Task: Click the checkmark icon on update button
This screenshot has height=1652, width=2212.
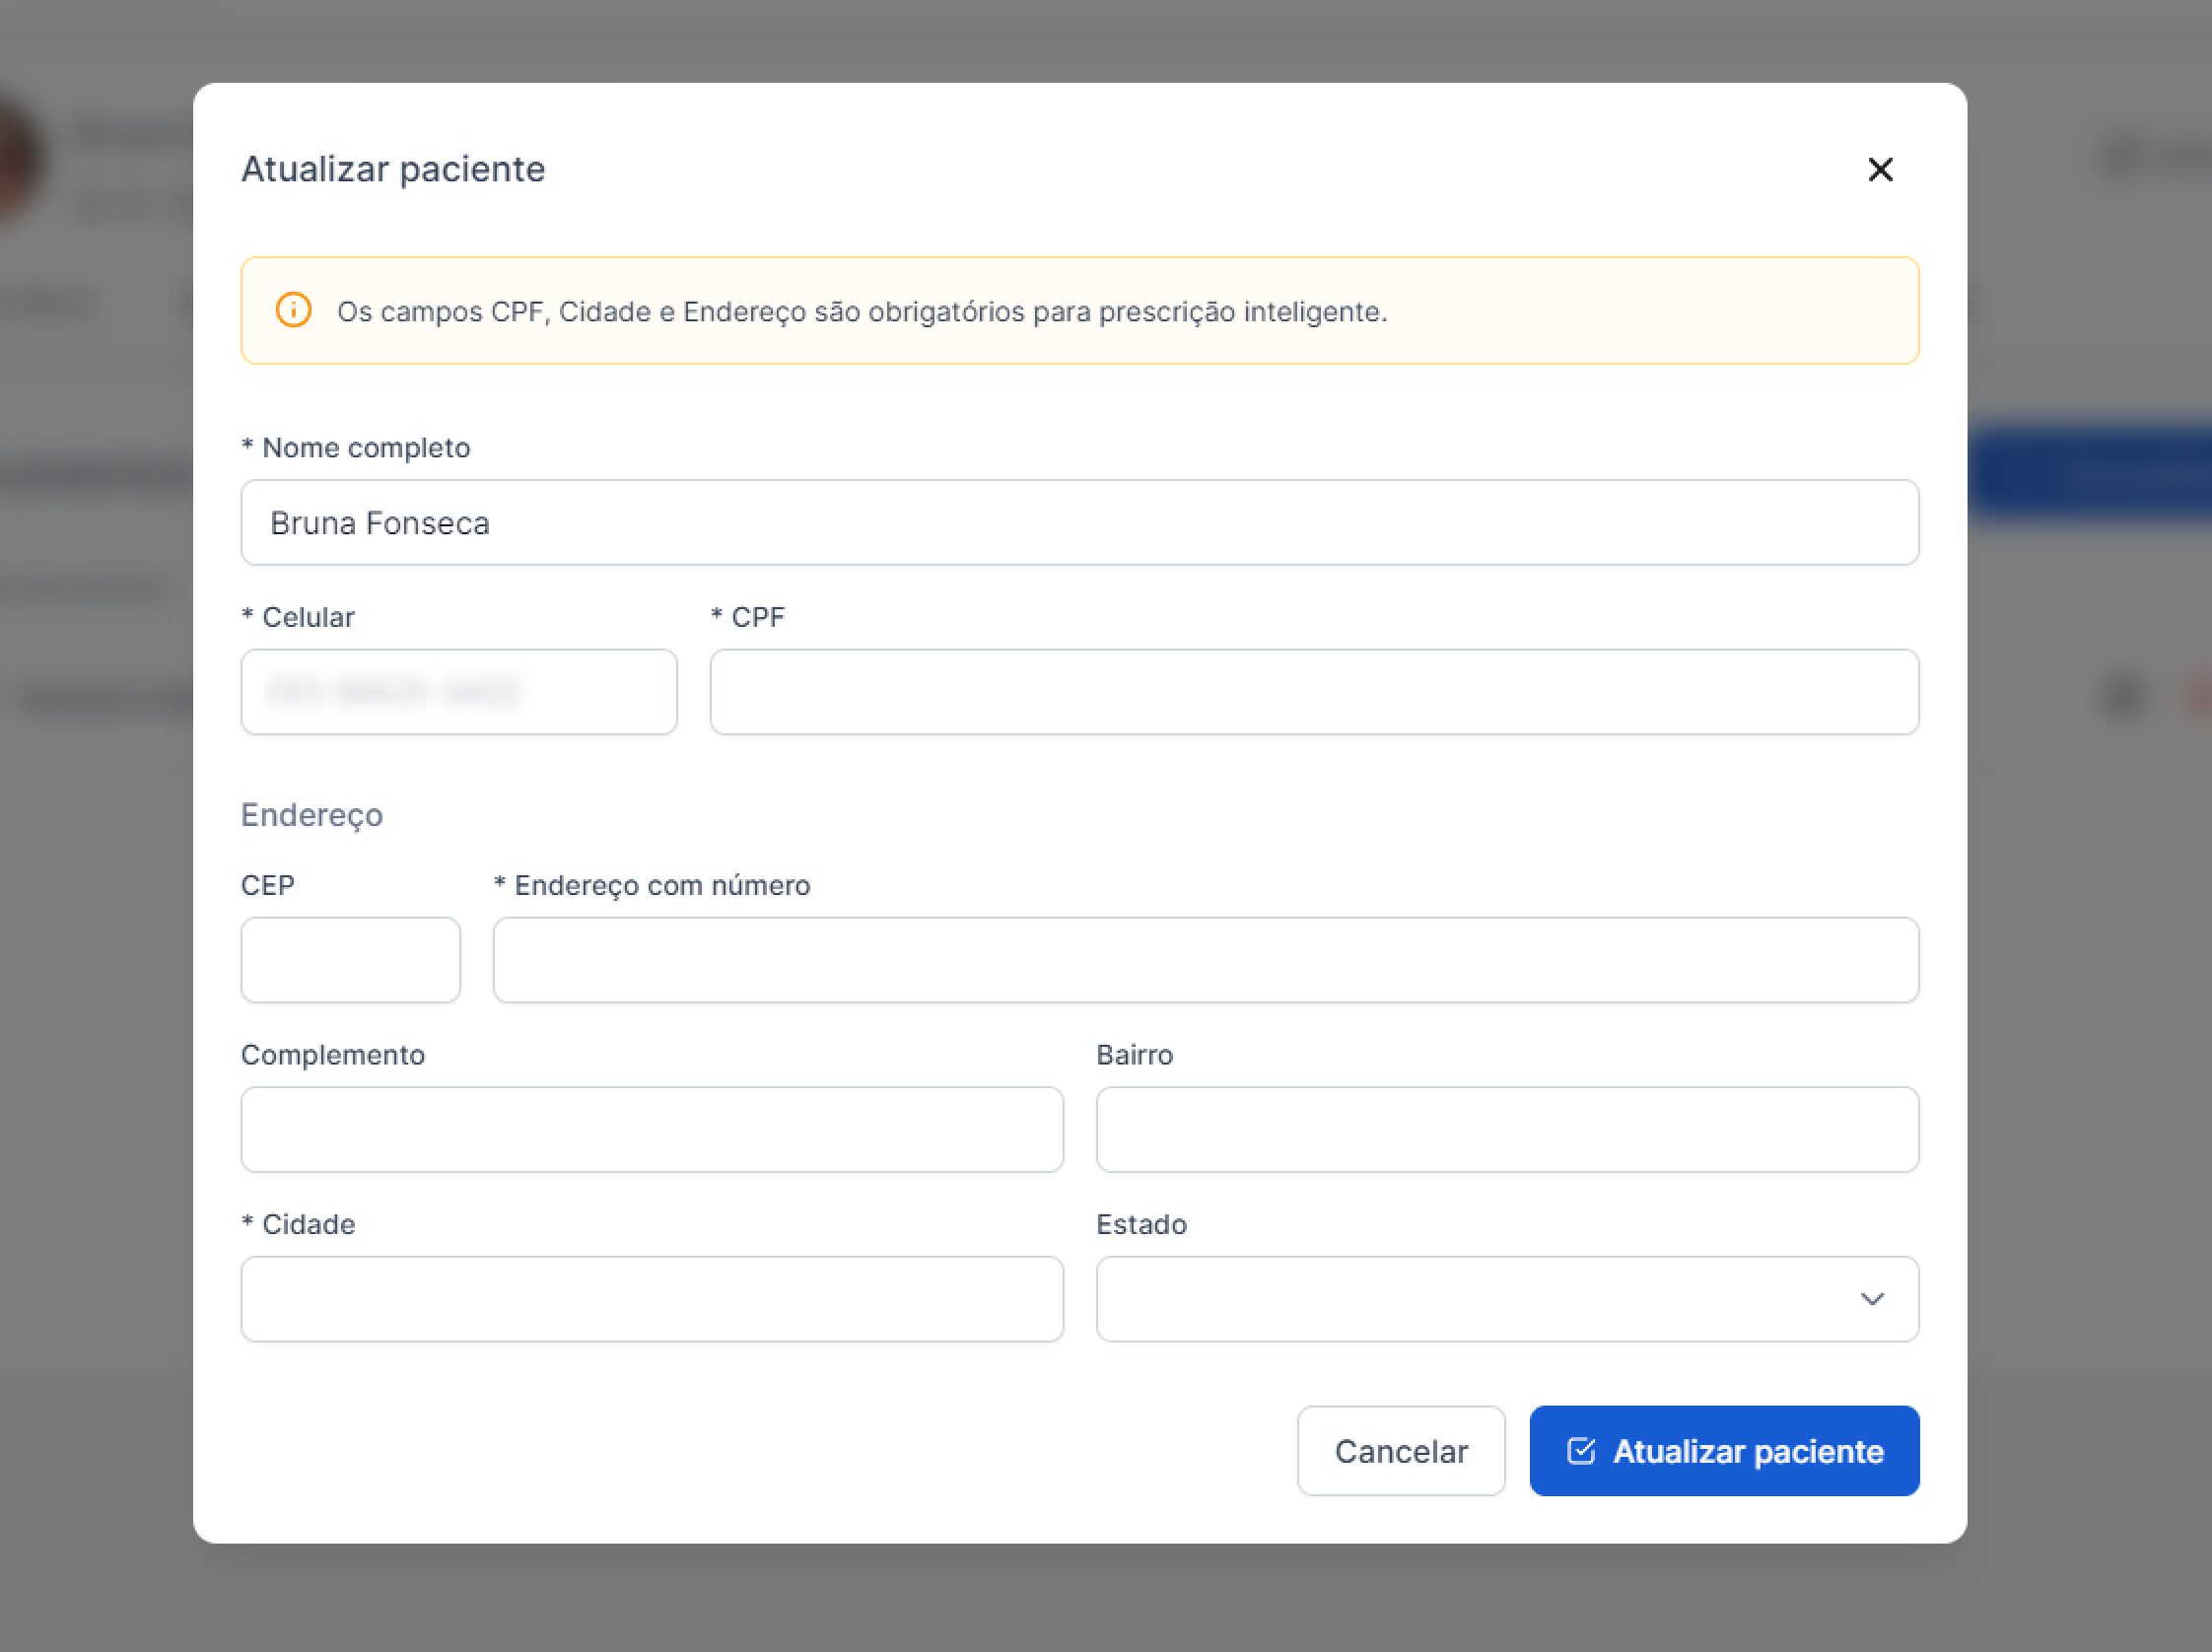Action: pos(1580,1450)
